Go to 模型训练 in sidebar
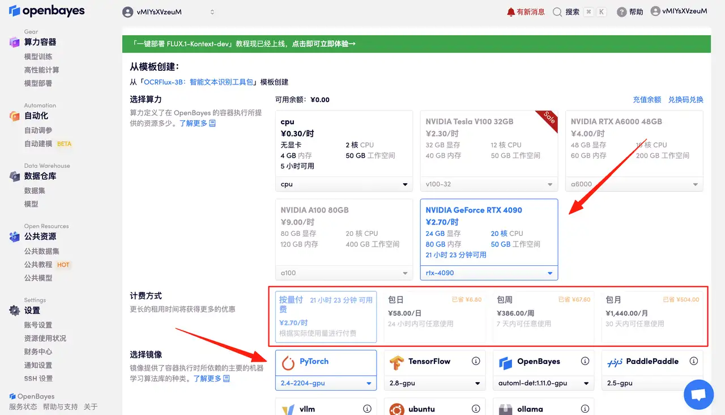 pyautogui.click(x=38, y=57)
